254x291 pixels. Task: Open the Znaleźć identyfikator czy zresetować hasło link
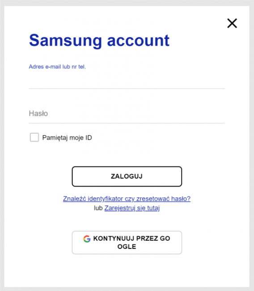click(x=127, y=199)
